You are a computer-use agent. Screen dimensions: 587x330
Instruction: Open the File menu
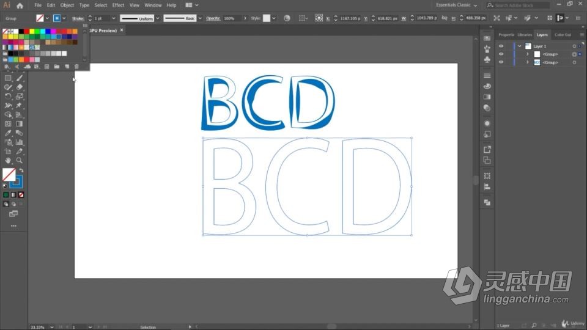38,5
